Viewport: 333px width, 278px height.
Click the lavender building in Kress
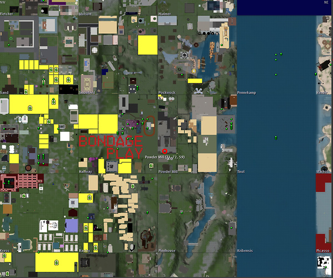[72, 226]
